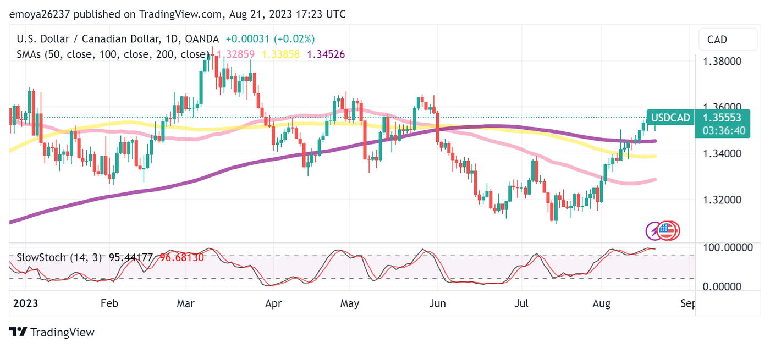The height and width of the screenshot is (348, 770).
Task: Open the TradingView wordmark link
Action: coord(62,332)
